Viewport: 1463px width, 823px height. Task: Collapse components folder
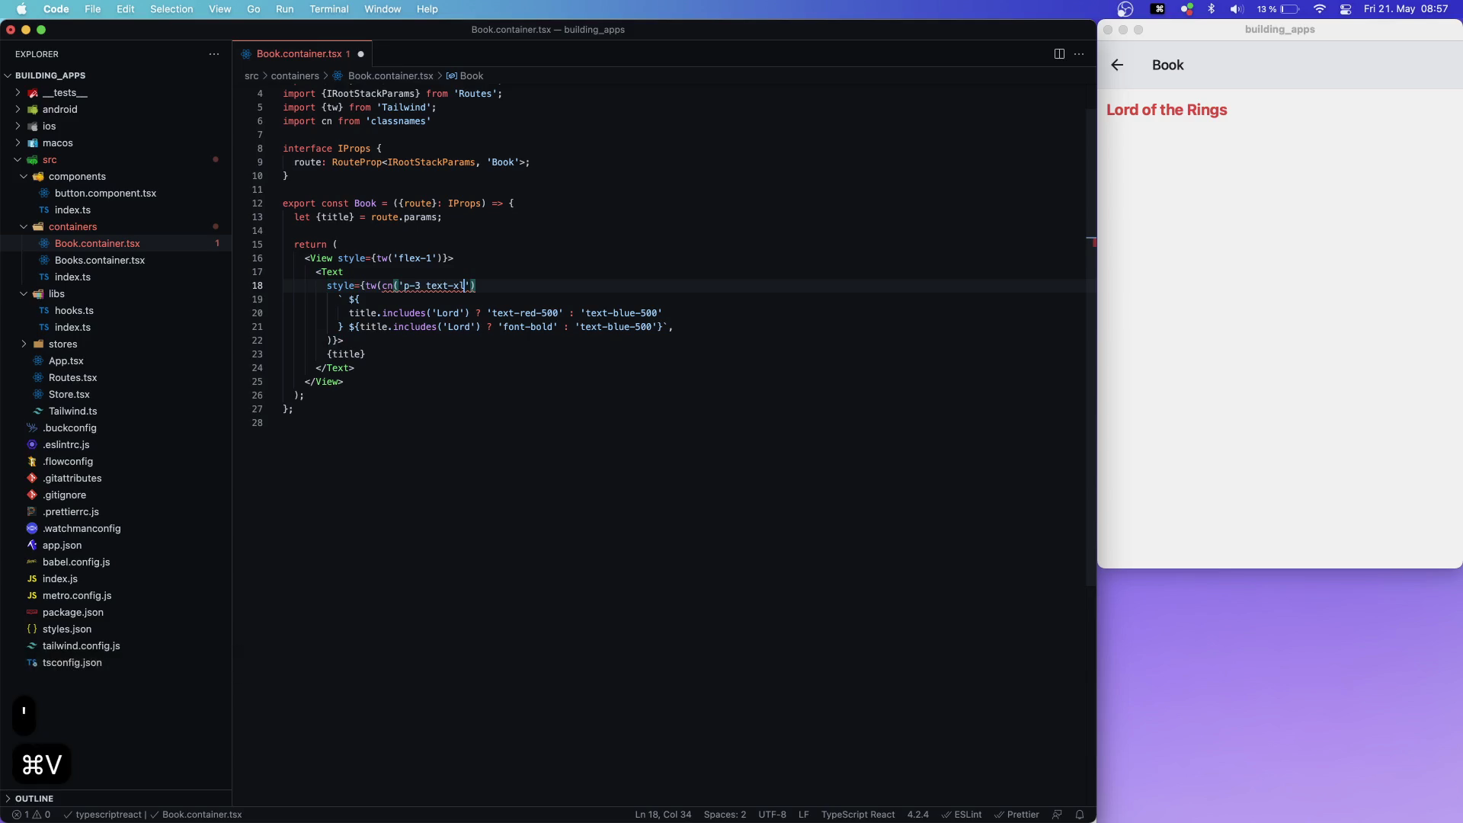(x=24, y=177)
